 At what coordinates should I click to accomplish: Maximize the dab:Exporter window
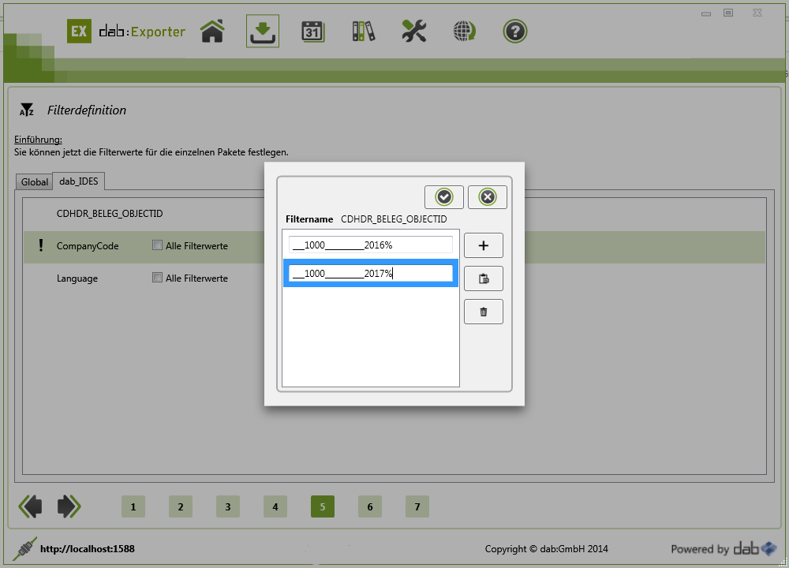point(728,13)
